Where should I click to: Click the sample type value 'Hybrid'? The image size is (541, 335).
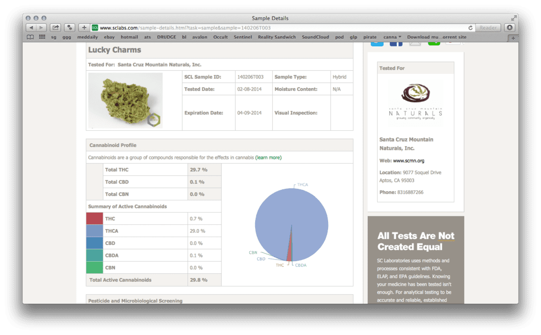tap(340, 77)
